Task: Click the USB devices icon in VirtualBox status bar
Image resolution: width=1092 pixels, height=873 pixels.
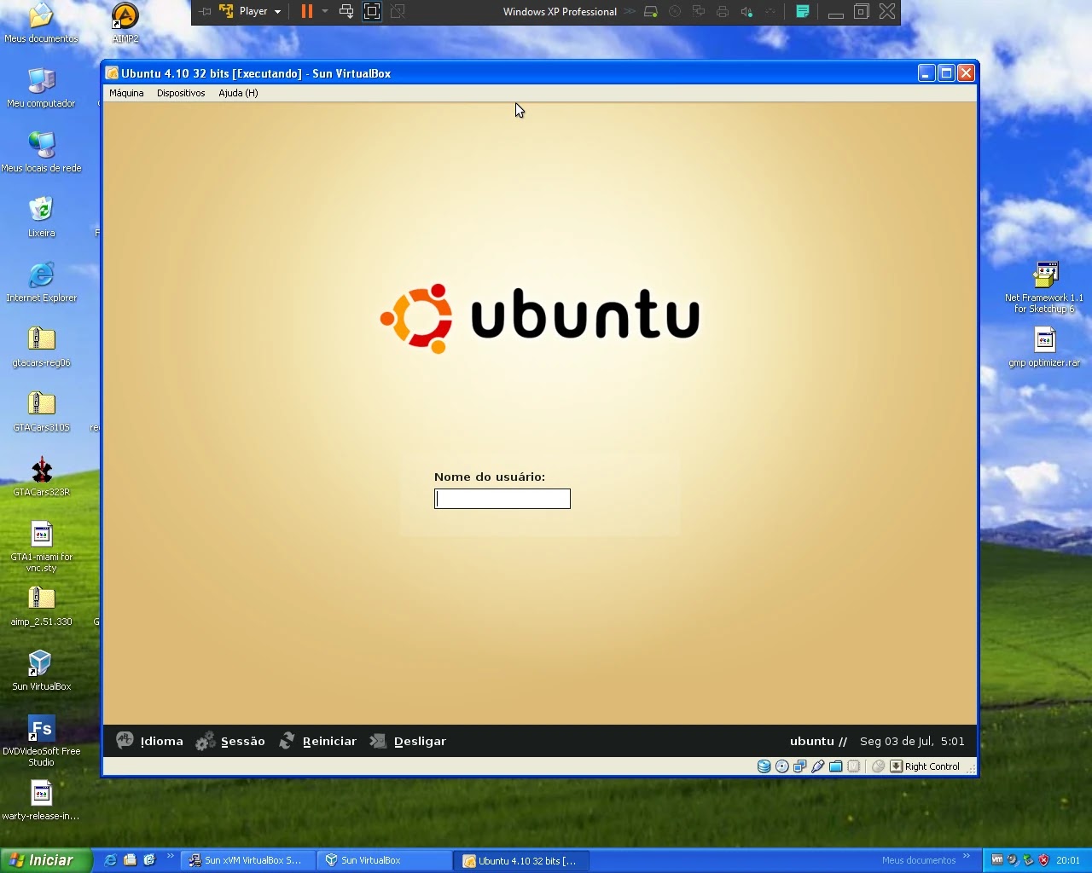Action: pyautogui.click(x=818, y=766)
